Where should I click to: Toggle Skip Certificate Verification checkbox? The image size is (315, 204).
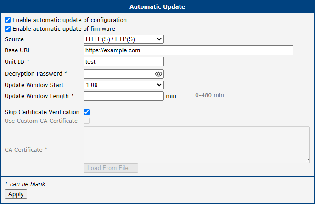pos(87,112)
